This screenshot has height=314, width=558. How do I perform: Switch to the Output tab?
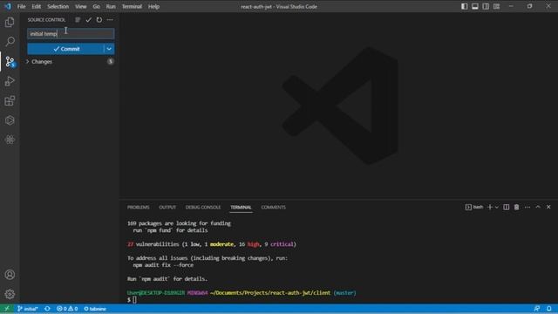167,208
